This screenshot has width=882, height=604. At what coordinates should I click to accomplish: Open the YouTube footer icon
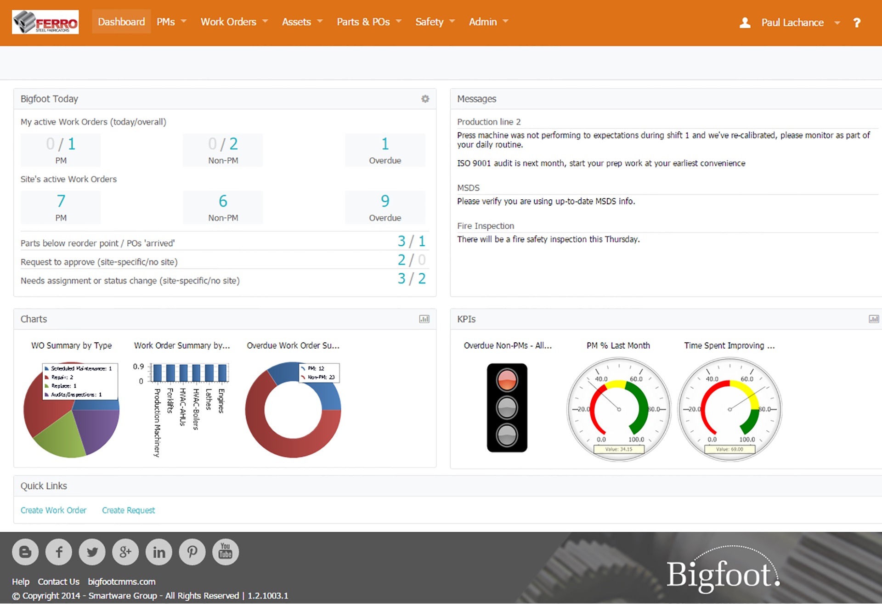coord(225,552)
